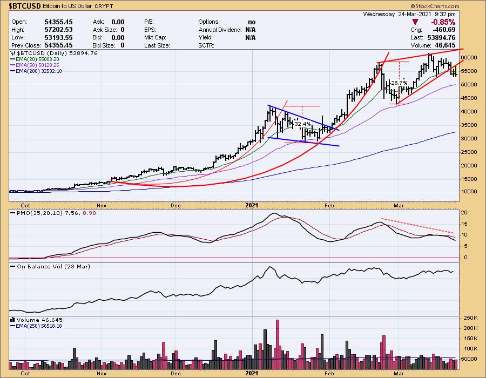The height and width of the screenshot is (378, 486).
Task: Click the red down-arrow change indicator
Action: (x=415, y=22)
